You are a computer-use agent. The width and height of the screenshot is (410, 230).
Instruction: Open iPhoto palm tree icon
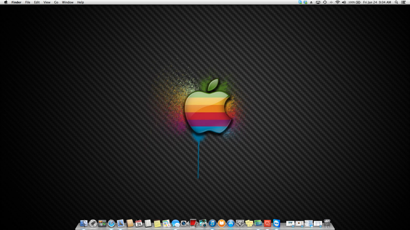(203, 223)
